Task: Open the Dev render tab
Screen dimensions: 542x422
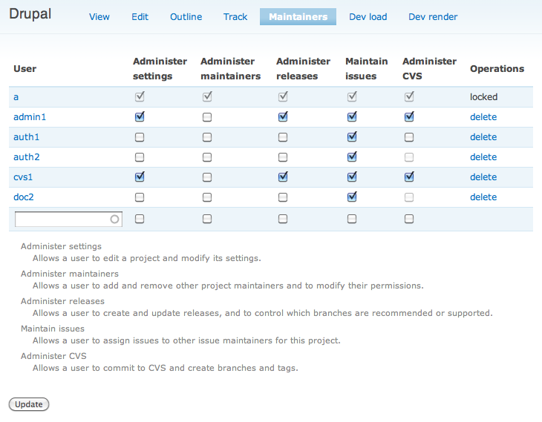Action: point(433,16)
